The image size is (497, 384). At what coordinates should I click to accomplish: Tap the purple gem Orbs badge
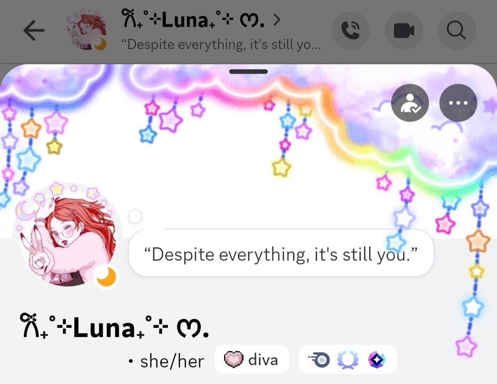click(x=376, y=360)
